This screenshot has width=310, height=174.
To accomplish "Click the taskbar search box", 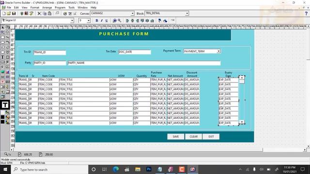I will coord(49,170).
